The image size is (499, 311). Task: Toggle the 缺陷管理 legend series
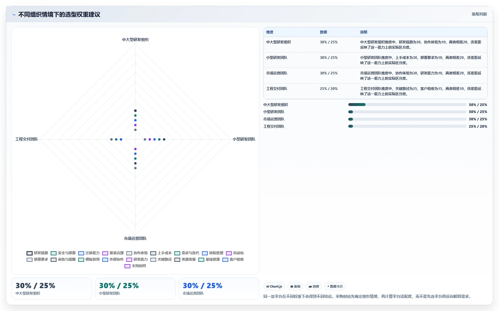pyautogui.click(x=212, y=253)
